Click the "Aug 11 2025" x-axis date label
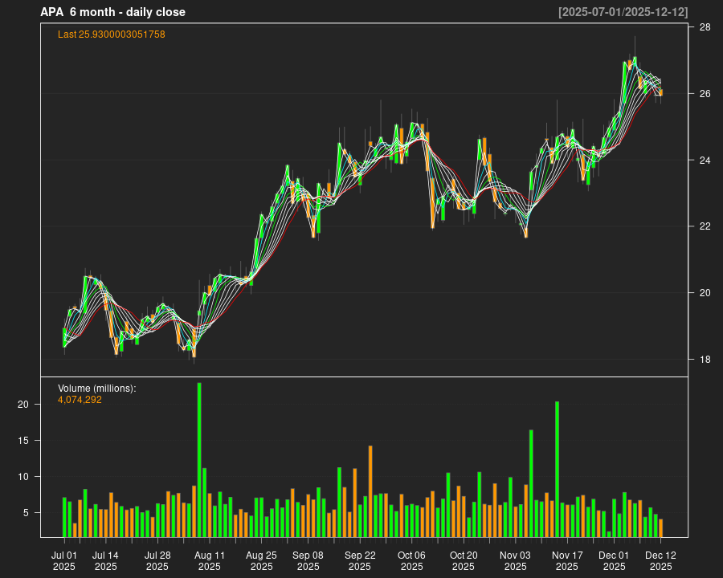 (210, 560)
